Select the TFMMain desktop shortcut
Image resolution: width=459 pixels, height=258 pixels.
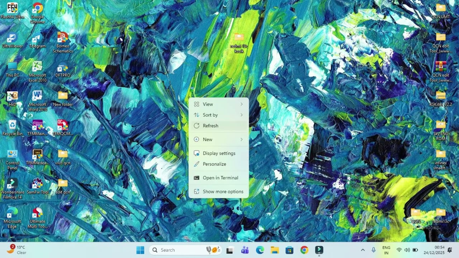37,128
